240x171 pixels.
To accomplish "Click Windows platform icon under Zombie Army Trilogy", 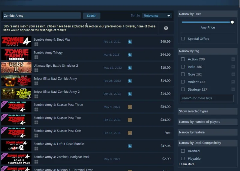I will coord(36,57).
